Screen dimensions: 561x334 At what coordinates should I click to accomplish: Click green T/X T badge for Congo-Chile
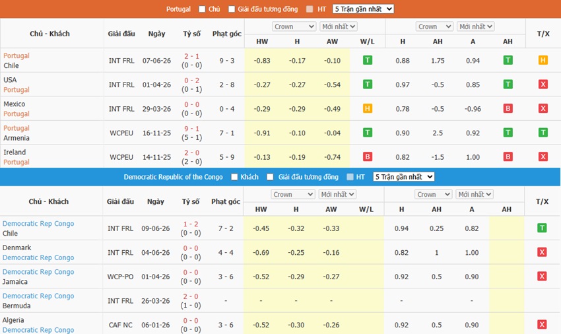542,228
